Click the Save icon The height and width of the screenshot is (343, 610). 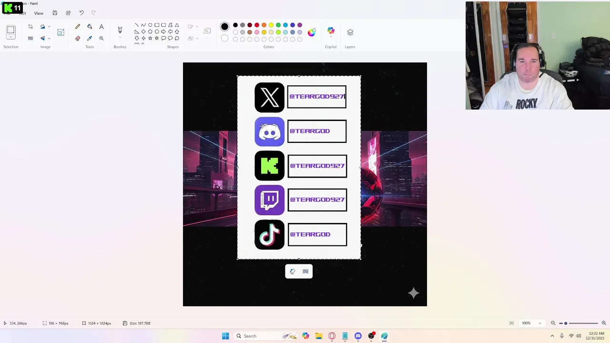(x=55, y=13)
